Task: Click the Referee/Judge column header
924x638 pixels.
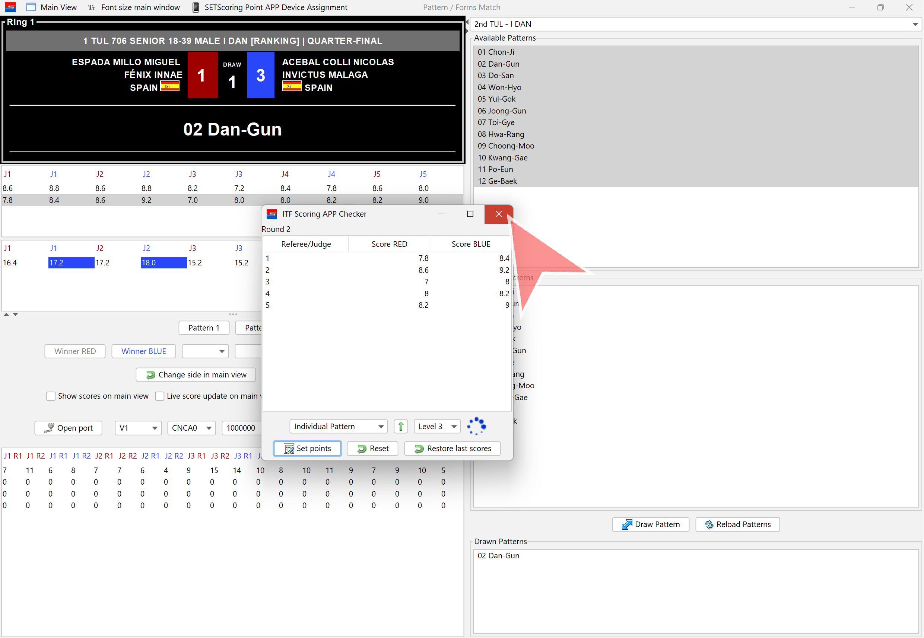Action: click(306, 244)
